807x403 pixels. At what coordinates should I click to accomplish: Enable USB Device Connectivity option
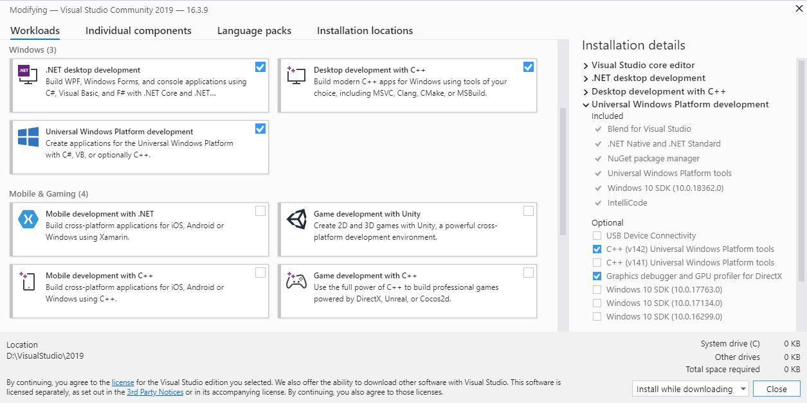(x=597, y=236)
